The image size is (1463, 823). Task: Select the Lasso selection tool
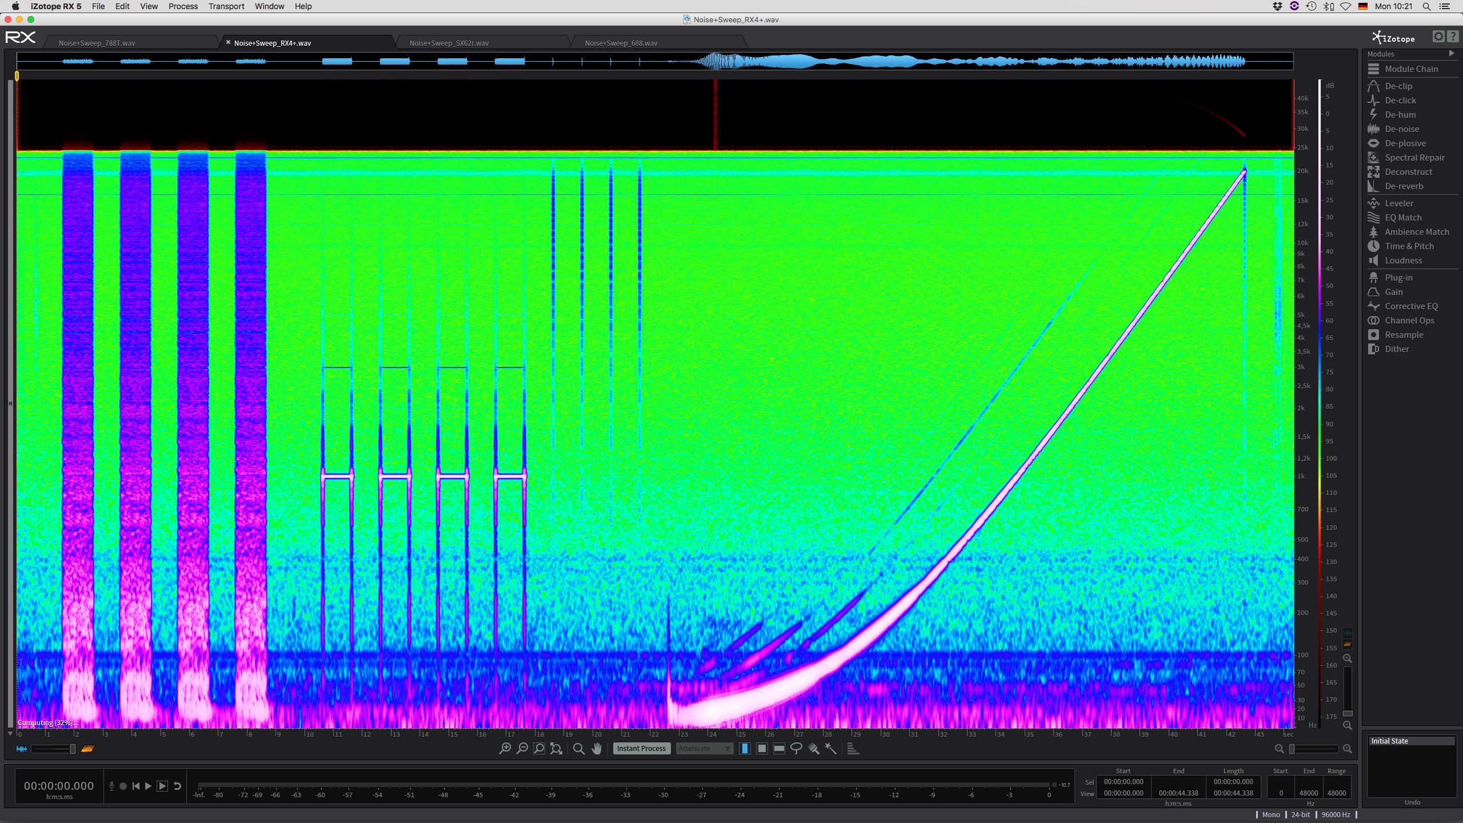pyautogui.click(x=796, y=748)
